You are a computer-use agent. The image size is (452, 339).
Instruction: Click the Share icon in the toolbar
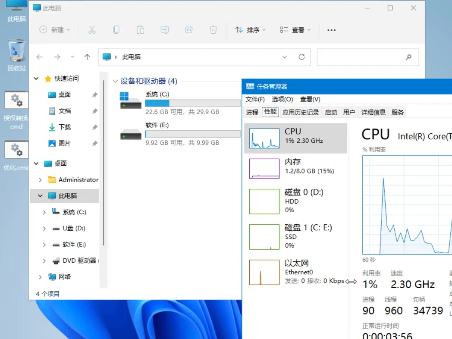[x=188, y=30]
